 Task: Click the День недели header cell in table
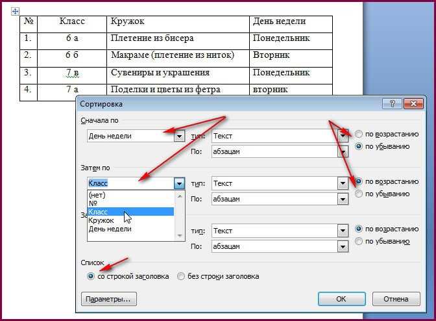point(291,24)
